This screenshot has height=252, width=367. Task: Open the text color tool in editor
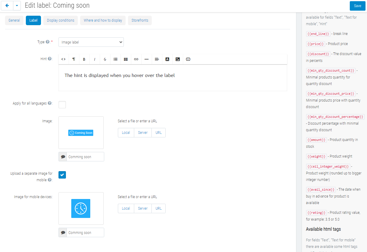[167, 59]
